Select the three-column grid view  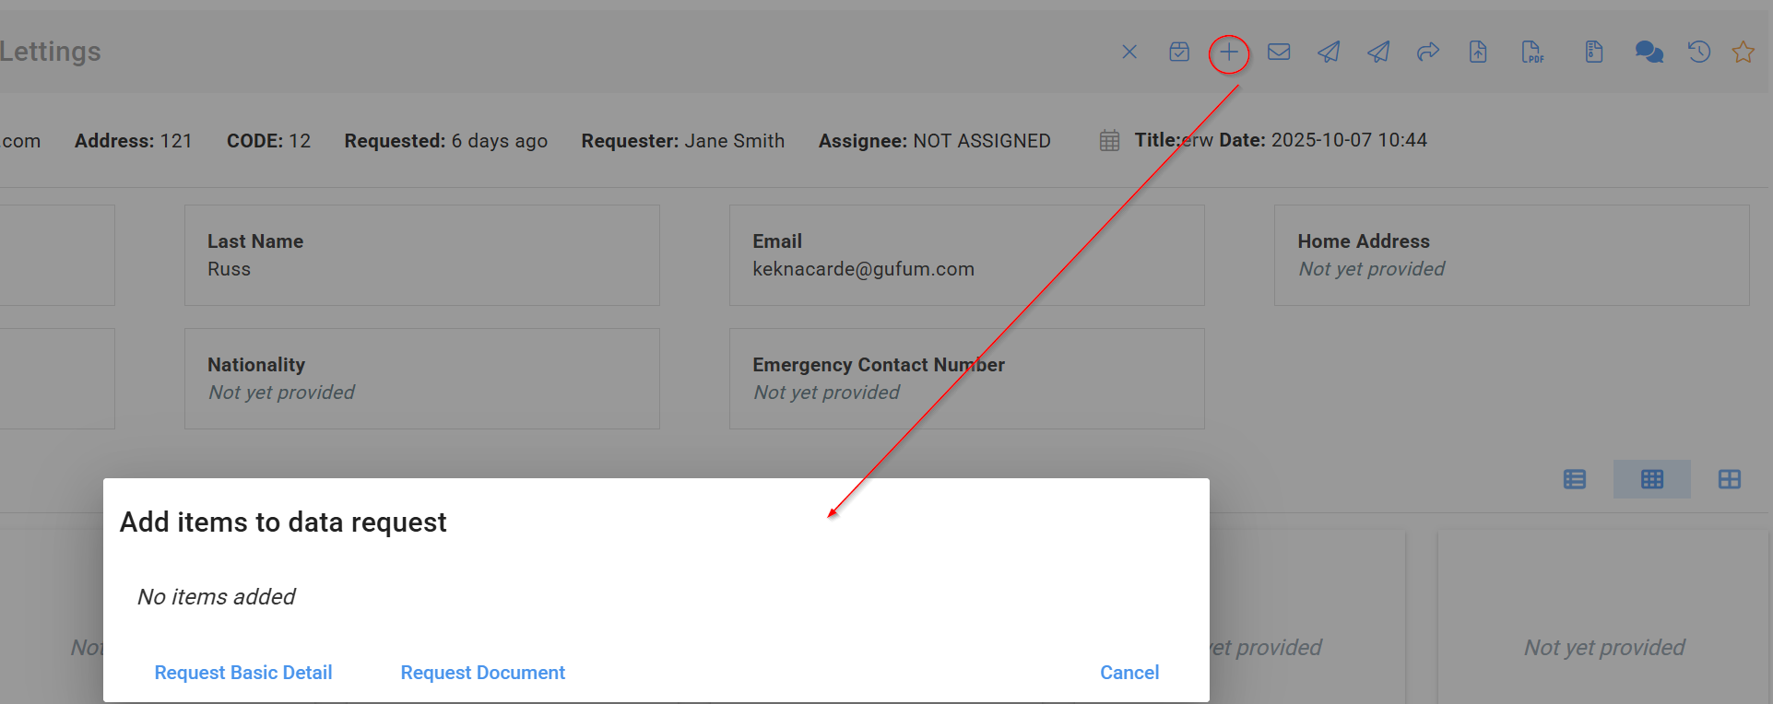click(1651, 479)
